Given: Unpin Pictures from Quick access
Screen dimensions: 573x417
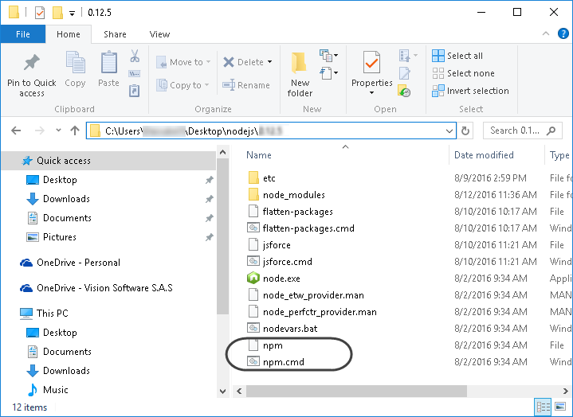Looking at the screenshot, I should (209, 237).
